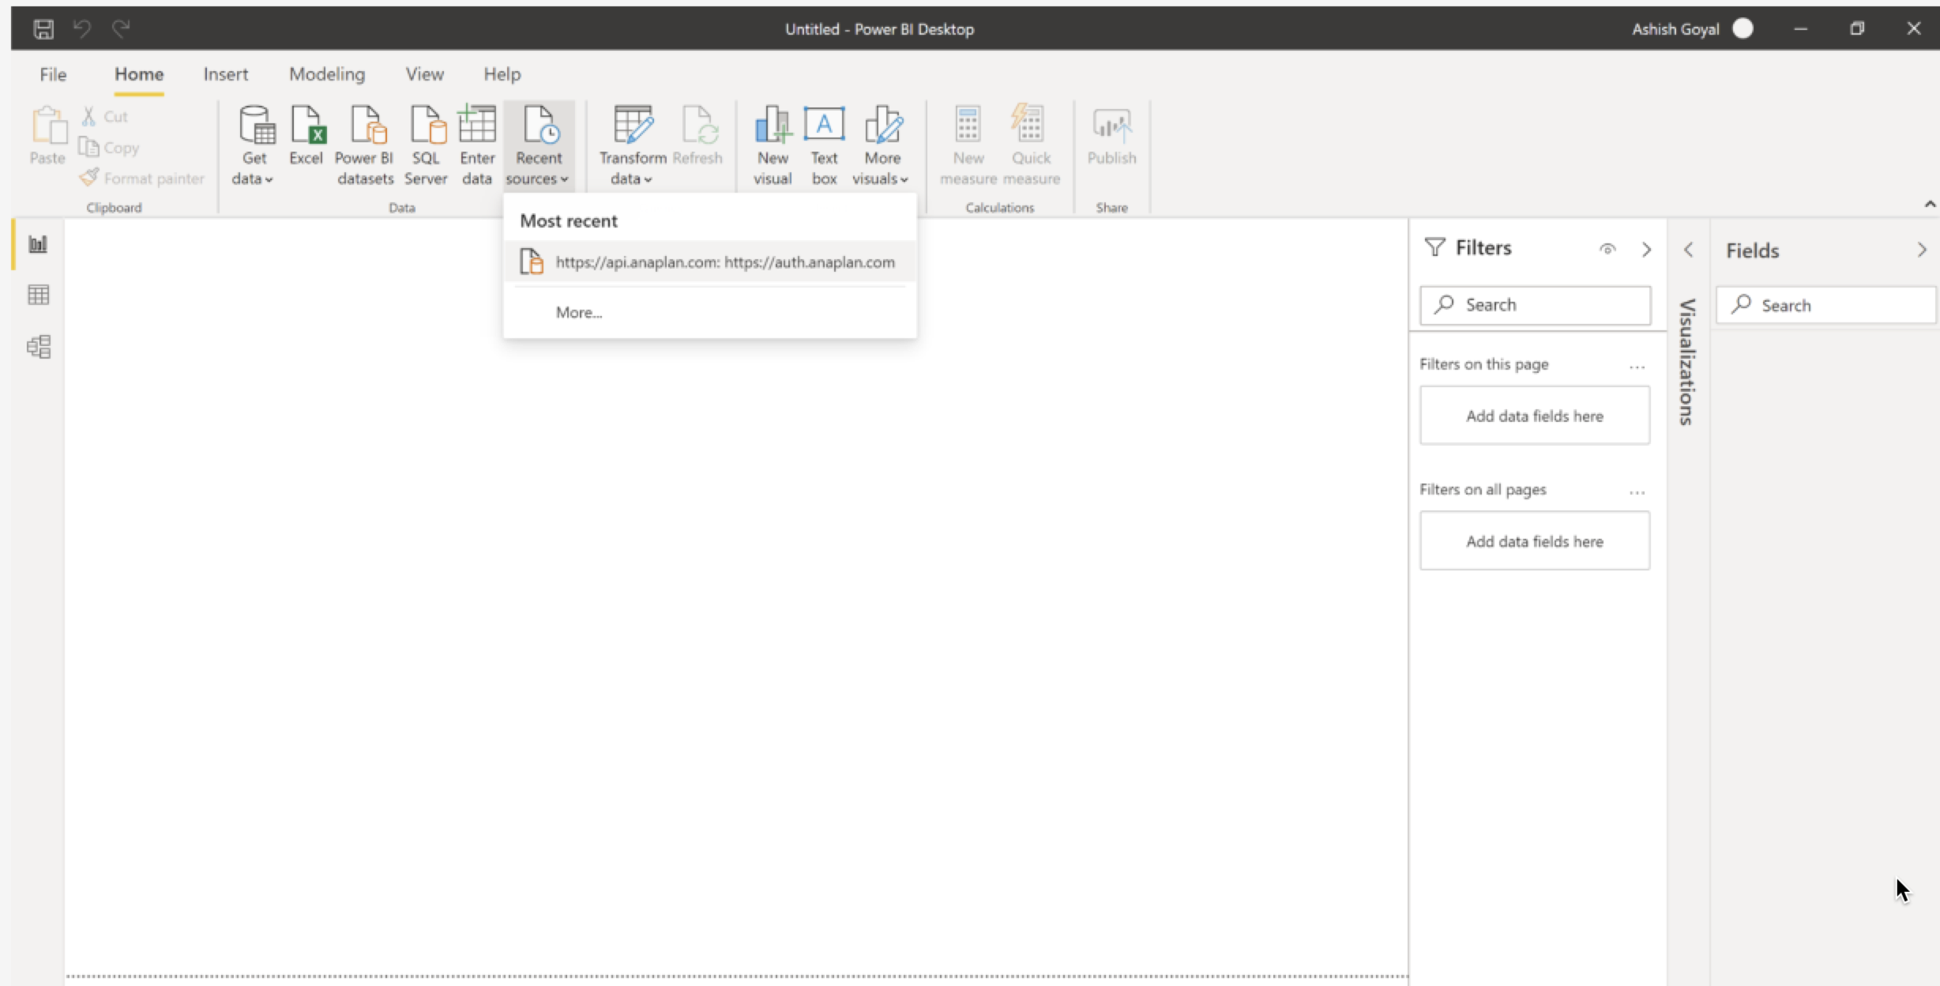This screenshot has width=1940, height=986.
Task: Select the Modeling ribbon tab
Action: (x=325, y=73)
